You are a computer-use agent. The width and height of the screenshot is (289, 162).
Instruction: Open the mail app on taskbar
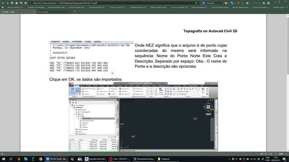point(79,159)
